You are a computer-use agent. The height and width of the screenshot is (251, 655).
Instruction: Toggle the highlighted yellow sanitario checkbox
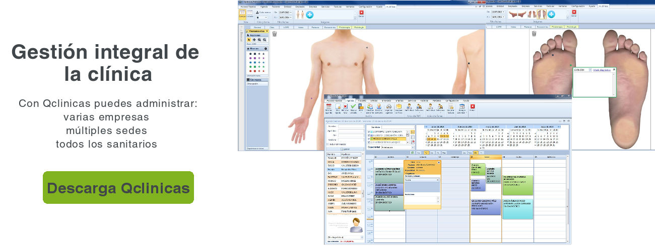369,139
